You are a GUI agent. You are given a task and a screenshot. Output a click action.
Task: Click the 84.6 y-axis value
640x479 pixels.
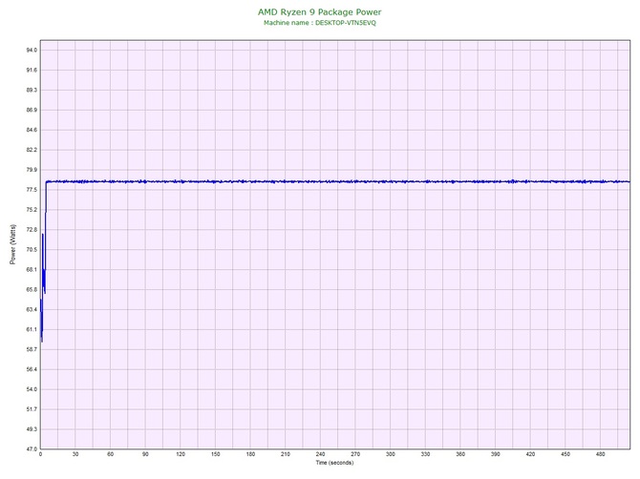32,130
